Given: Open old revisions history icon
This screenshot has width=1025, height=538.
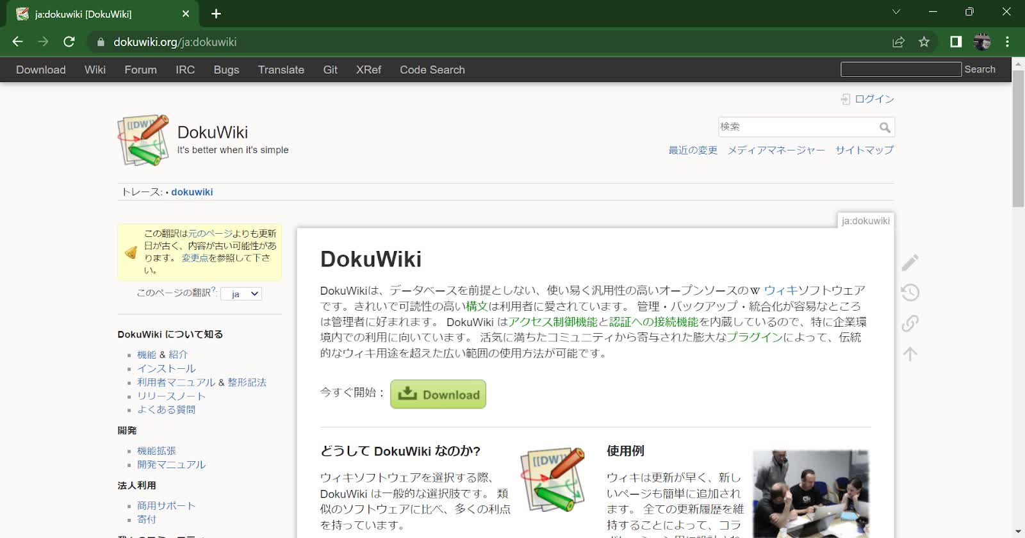Looking at the screenshot, I should click(x=910, y=293).
